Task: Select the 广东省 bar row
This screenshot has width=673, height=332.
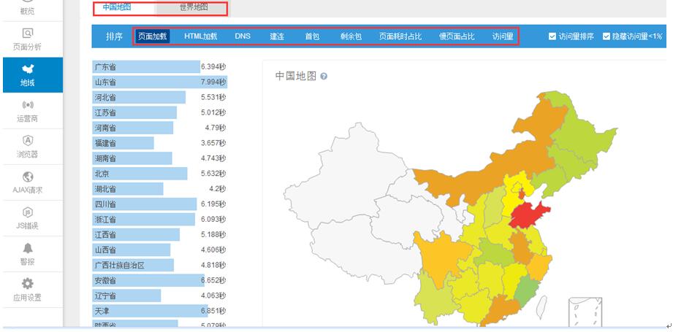Action: point(160,67)
